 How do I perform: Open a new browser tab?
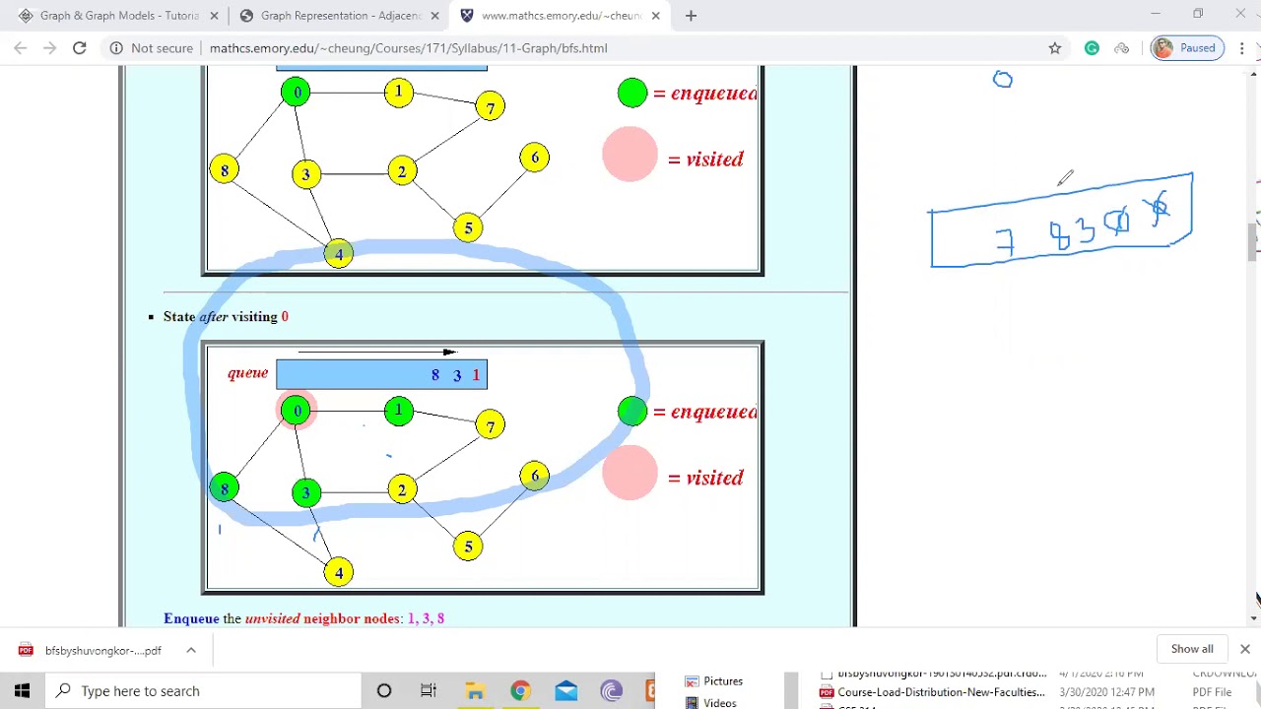tap(691, 16)
